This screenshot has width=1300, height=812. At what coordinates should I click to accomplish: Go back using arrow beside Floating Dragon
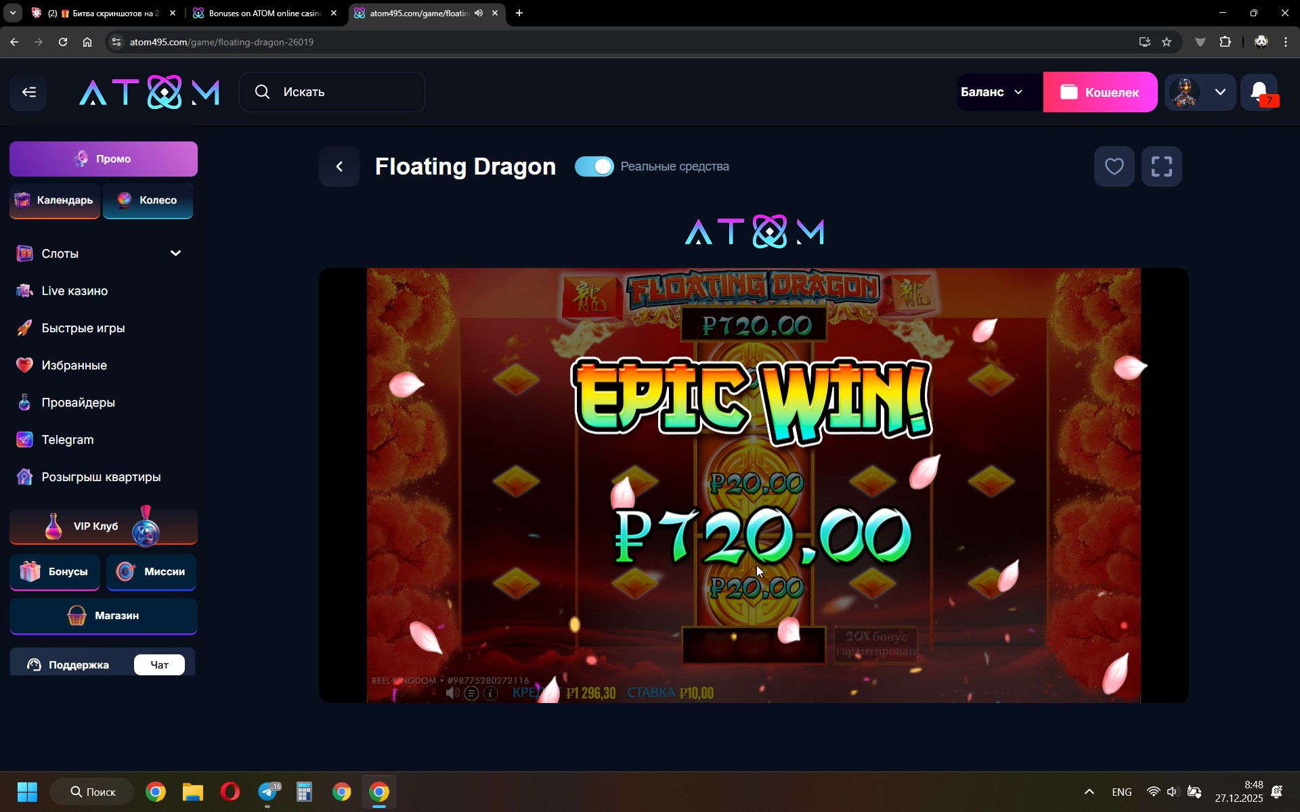click(x=339, y=166)
